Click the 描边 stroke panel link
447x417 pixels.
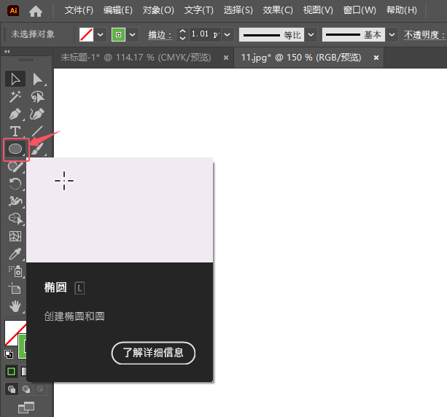[x=160, y=35]
